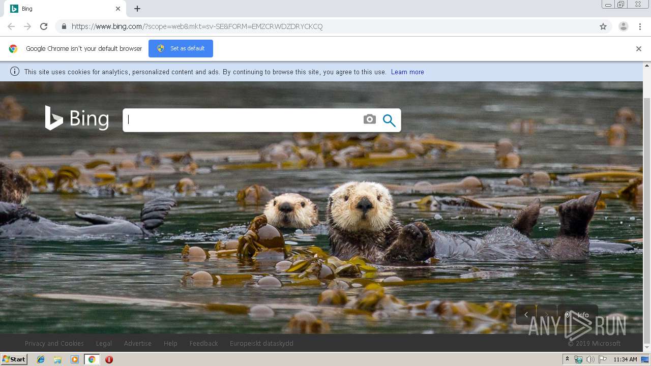Open Advertise footer link

click(x=138, y=344)
